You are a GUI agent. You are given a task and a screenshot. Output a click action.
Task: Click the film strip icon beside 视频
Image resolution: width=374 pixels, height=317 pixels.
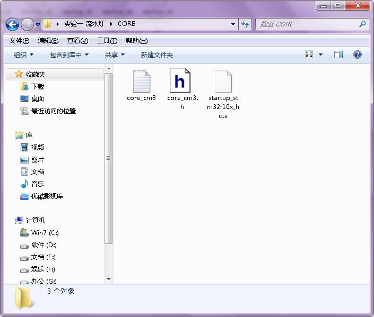click(x=24, y=147)
